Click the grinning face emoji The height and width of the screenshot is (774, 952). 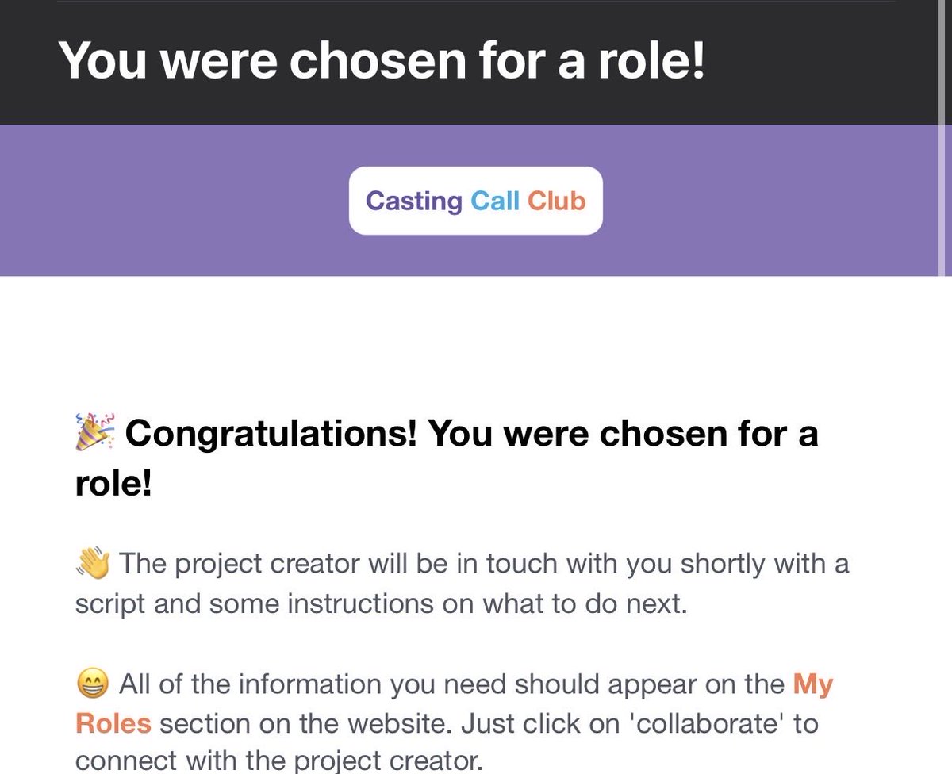tap(93, 684)
